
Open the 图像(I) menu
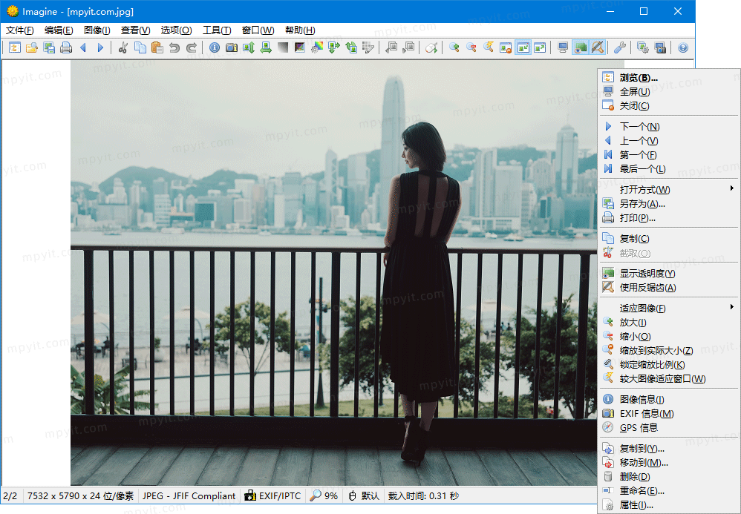click(x=97, y=30)
